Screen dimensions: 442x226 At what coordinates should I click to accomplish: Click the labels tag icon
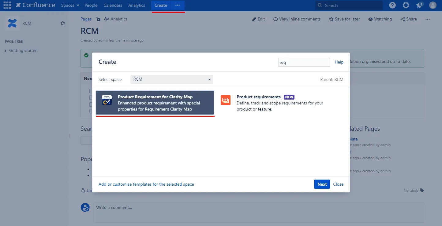(422, 190)
